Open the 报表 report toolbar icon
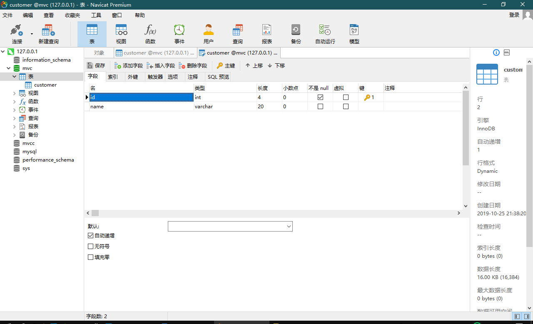Image resolution: width=533 pixels, height=324 pixels. (x=267, y=34)
